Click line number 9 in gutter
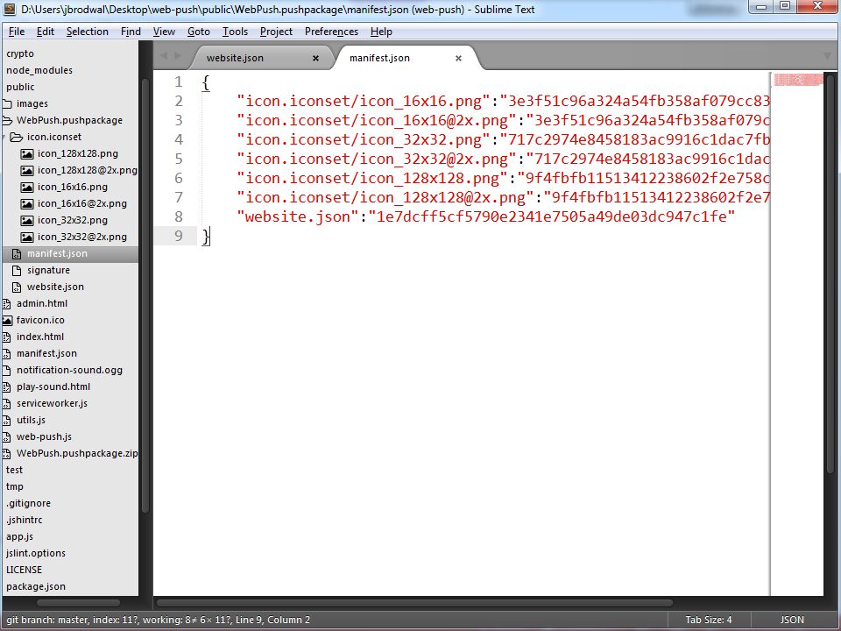This screenshot has height=631, width=841. pyautogui.click(x=178, y=236)
